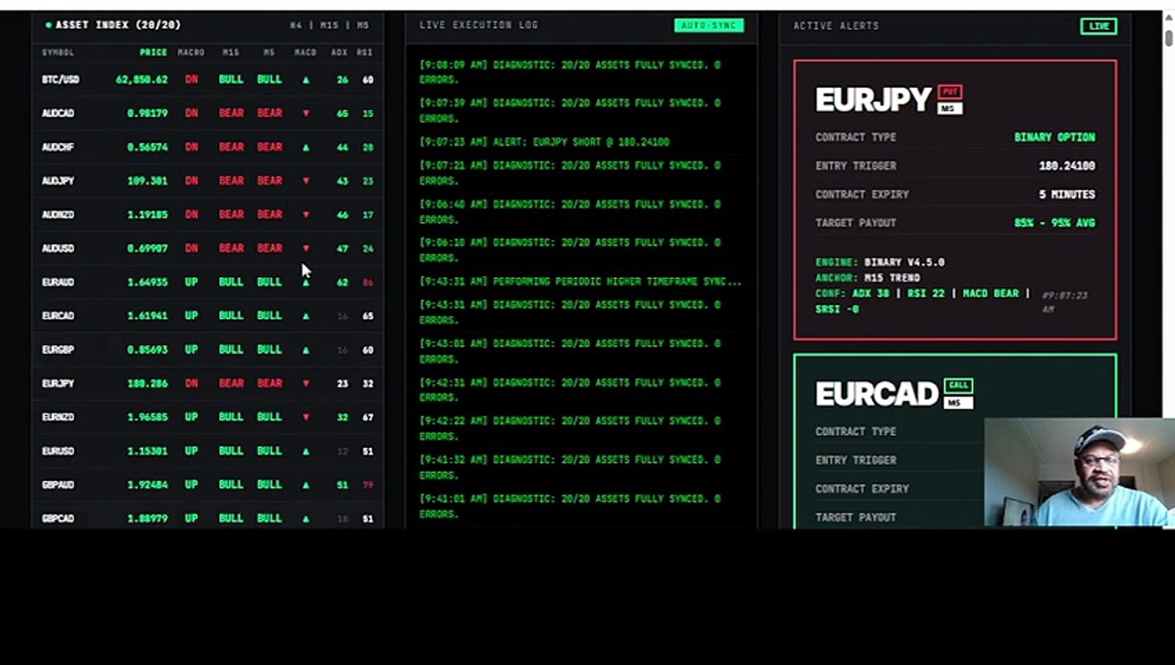Select the GBPCAD symbol
The height and width of the screenshot is (665, 1175).
[x=58, y=518]
